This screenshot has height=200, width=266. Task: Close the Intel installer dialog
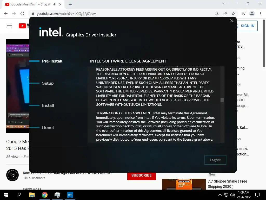coord(231,21)
